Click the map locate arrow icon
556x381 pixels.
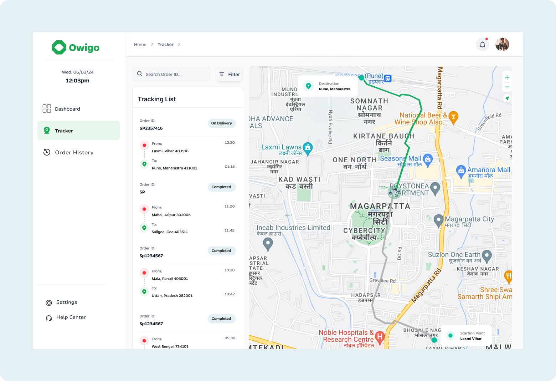point(507,98)
